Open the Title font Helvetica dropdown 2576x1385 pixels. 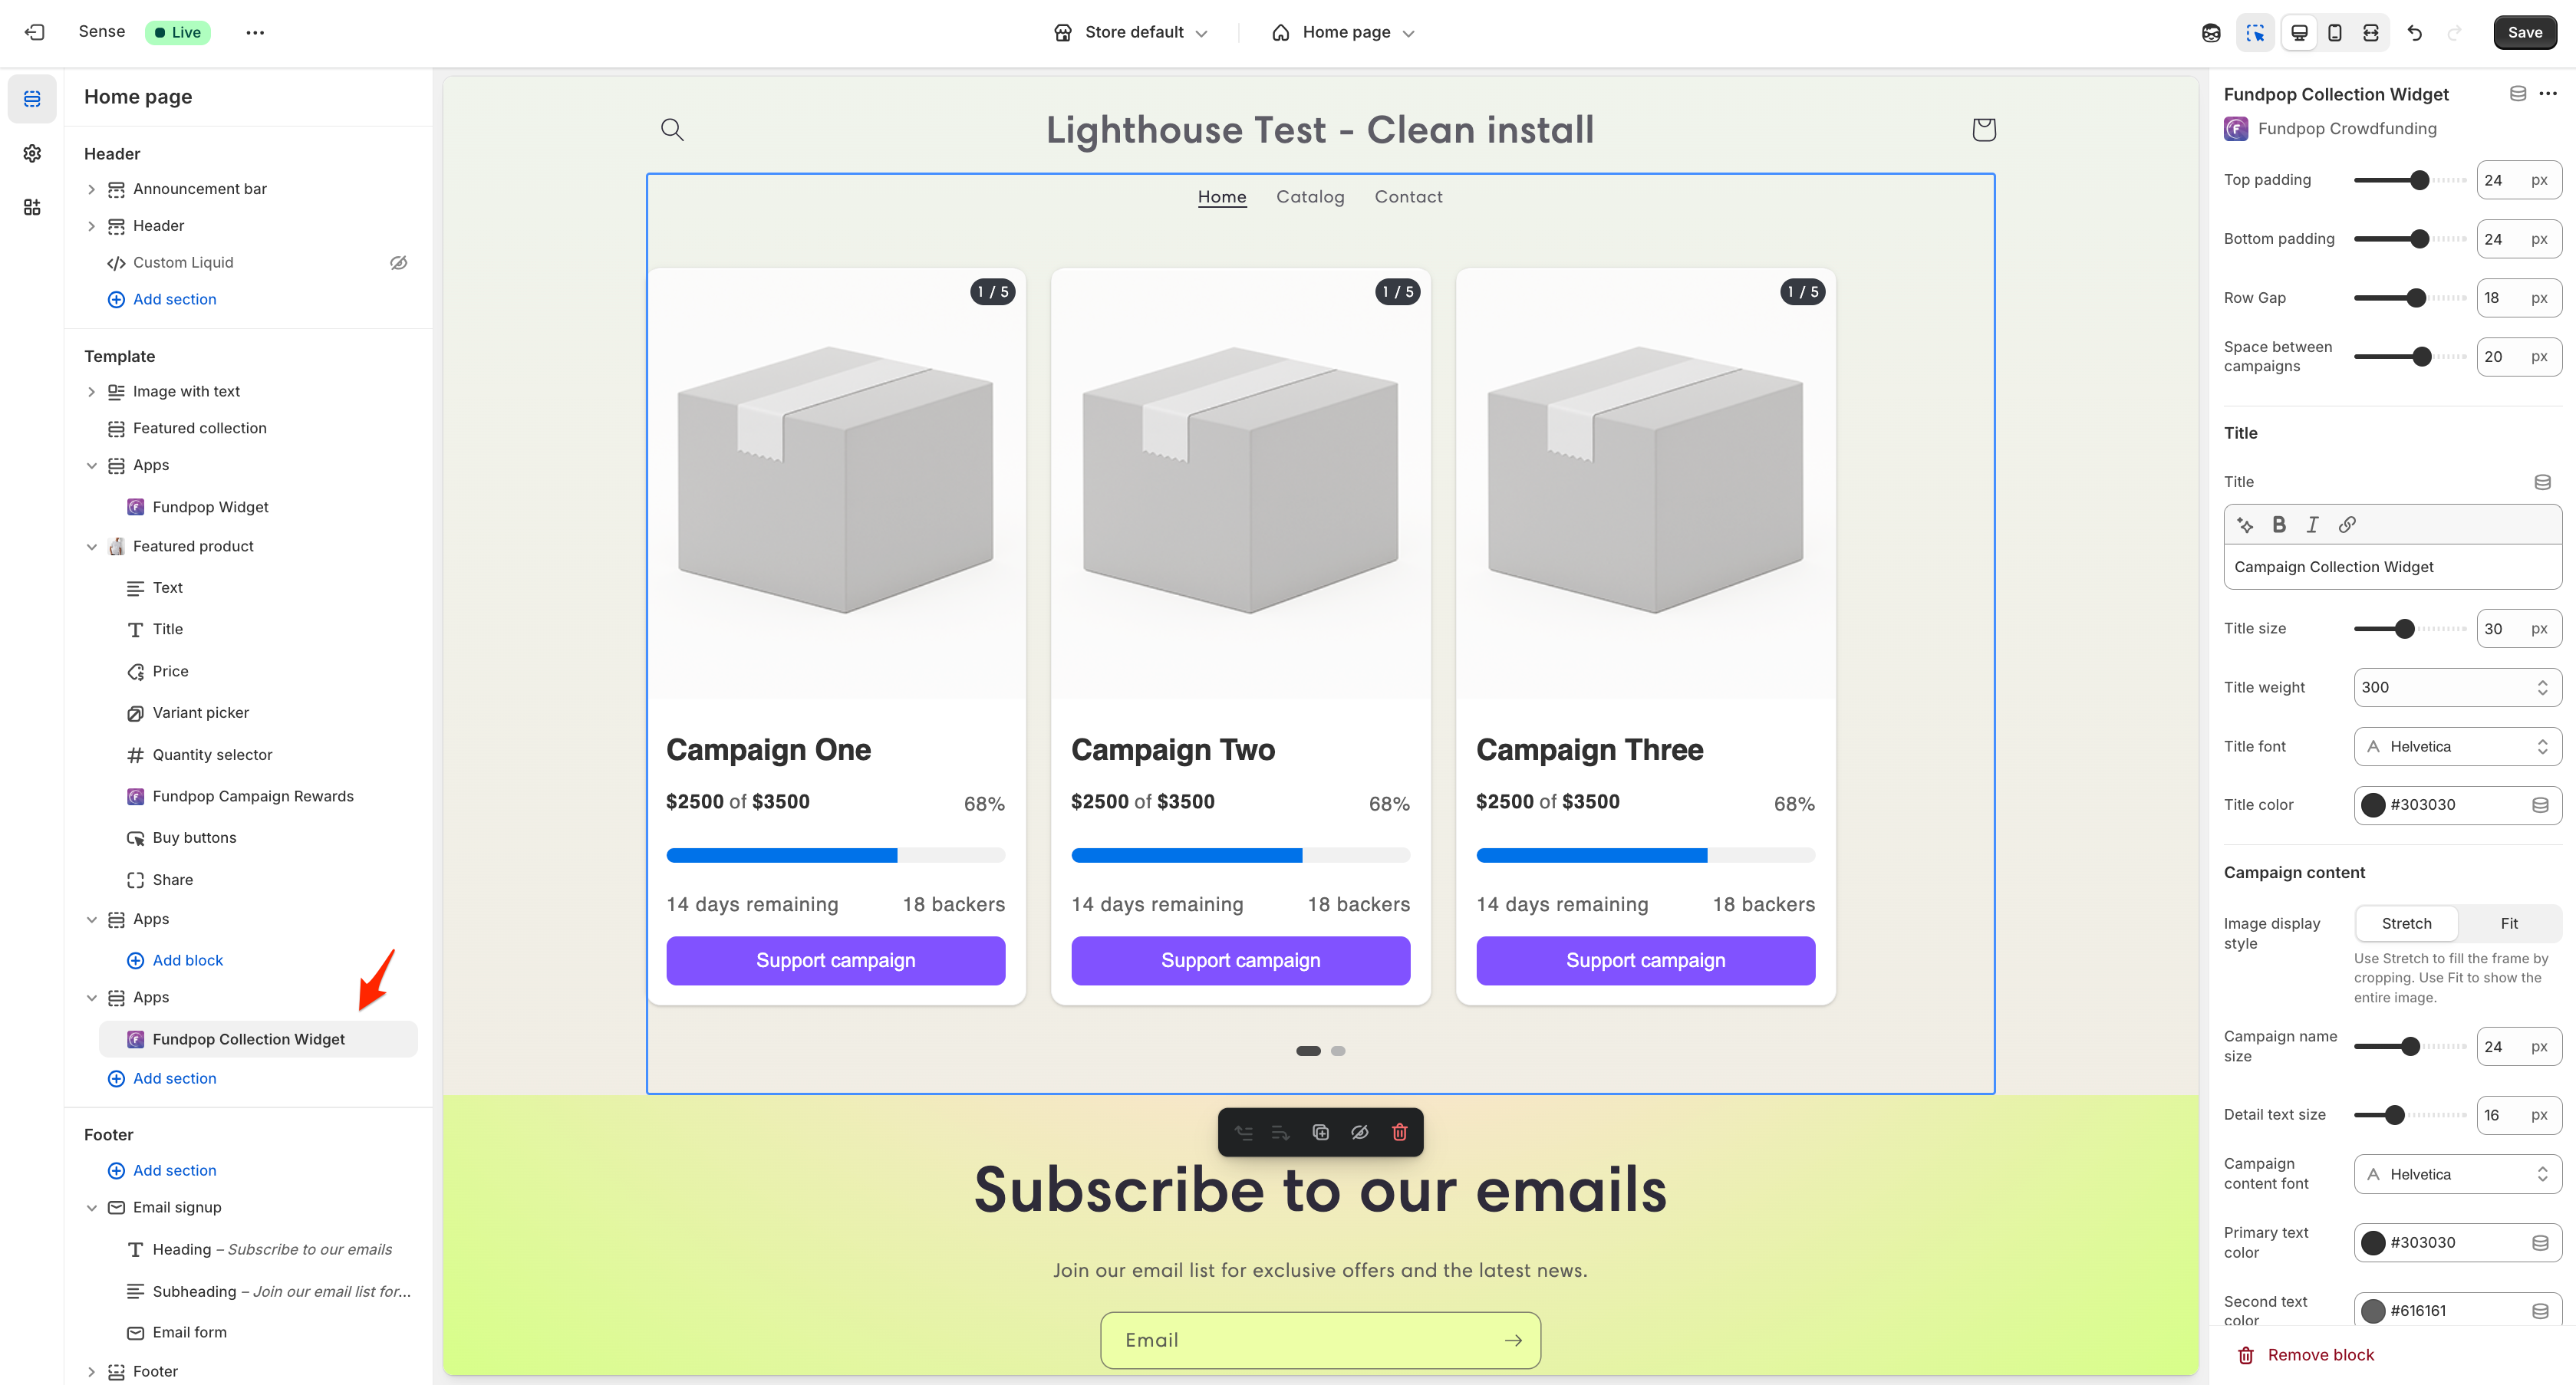2456,746
